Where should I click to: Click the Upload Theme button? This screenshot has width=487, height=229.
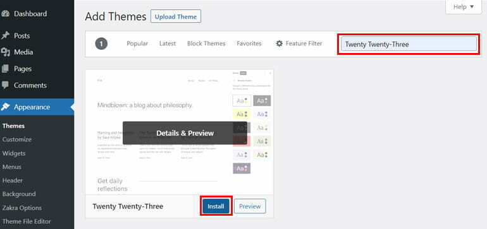pos(176,16)
